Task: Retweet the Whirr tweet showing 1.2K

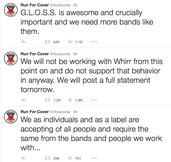Action: pyautogui.click(x=47, y=100)
